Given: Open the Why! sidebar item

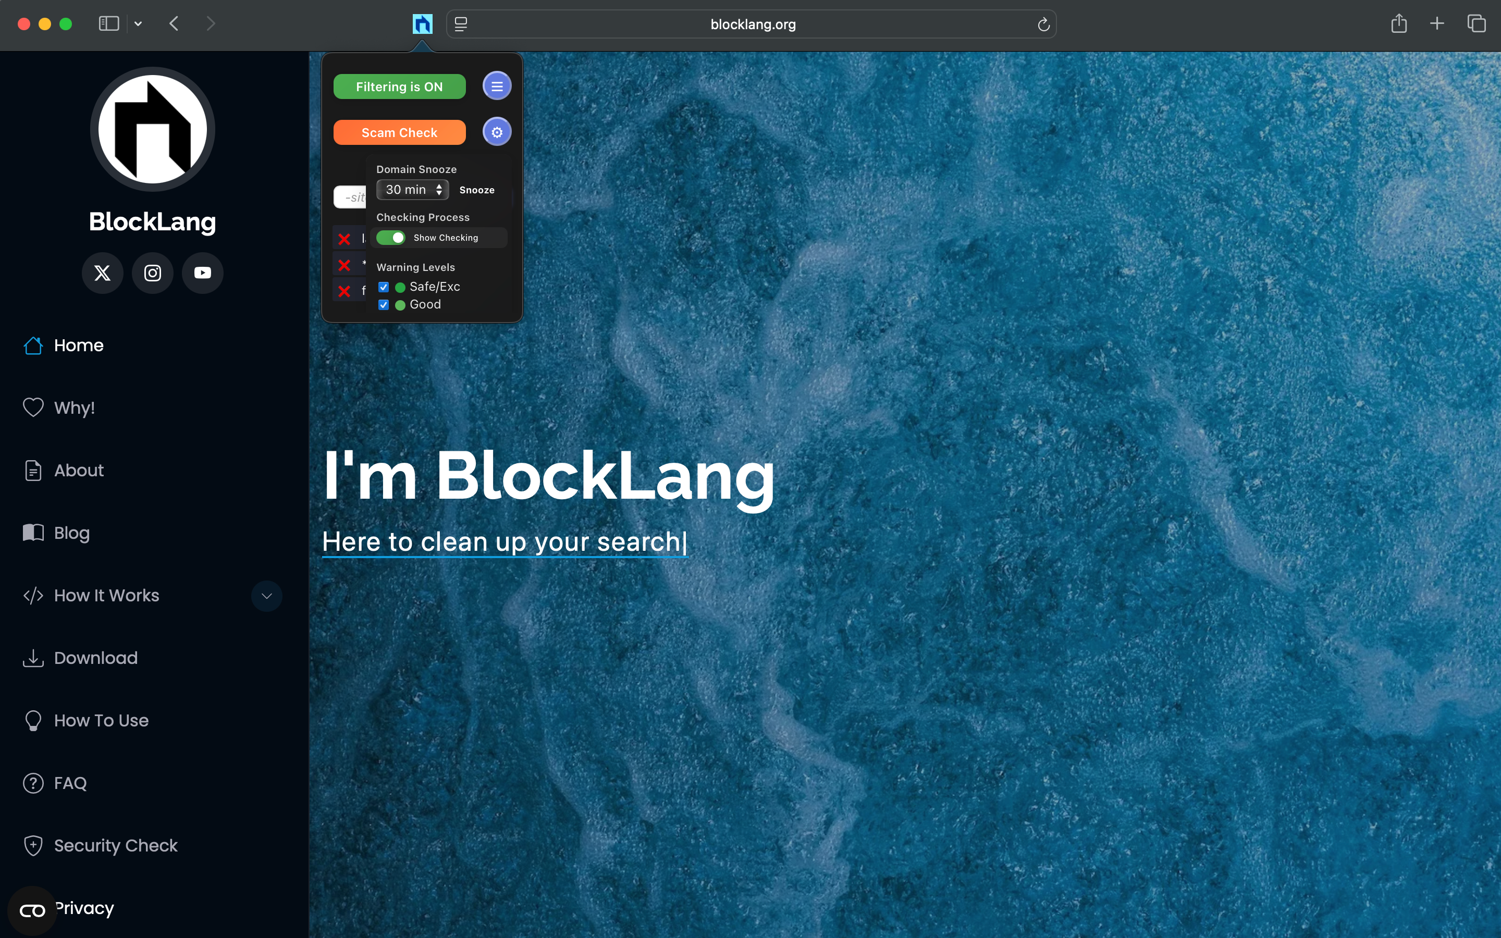Looking at the screenshot, I should pos(75,408).
